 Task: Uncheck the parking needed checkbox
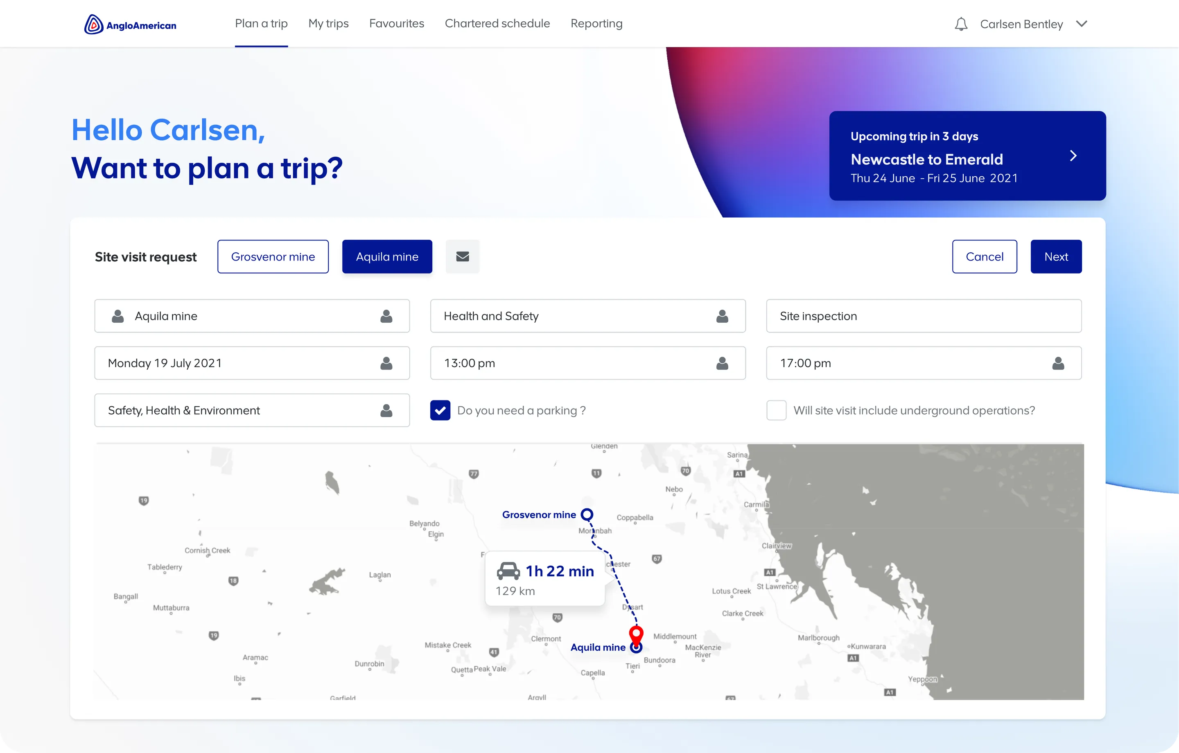point(440,410)
